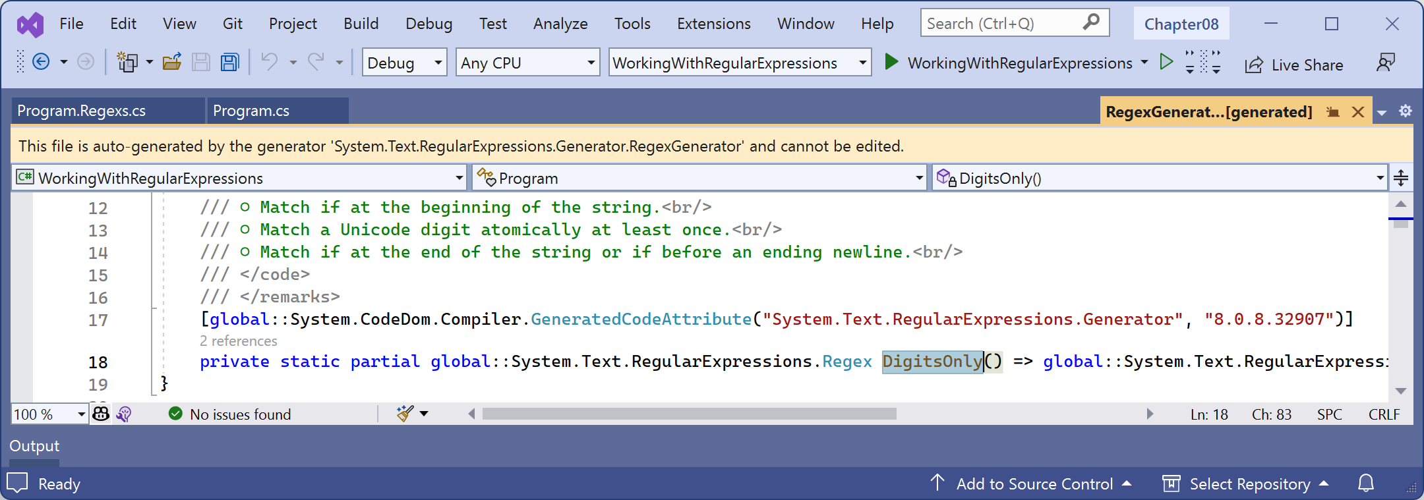The height and width of the screenshot is (500, 1424).
Task: Click the search magnifier icon
Action: 1091,22
